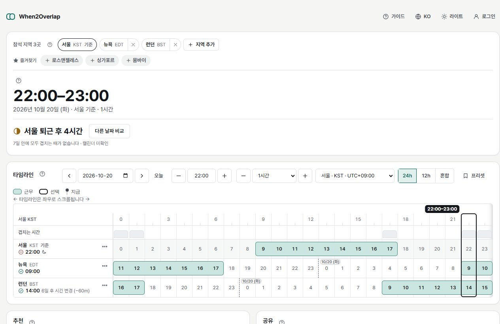Screen dimensions: 500x324
Task: Go to the previous date
Action: [x=69, y=176]
